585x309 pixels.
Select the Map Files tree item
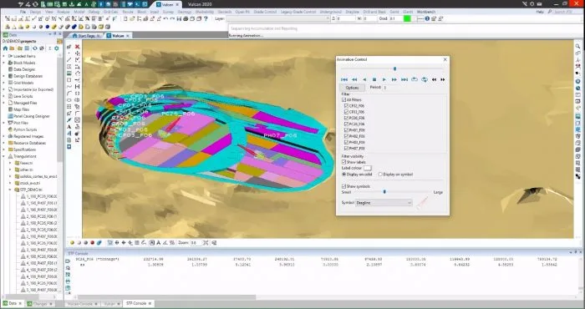21,109
